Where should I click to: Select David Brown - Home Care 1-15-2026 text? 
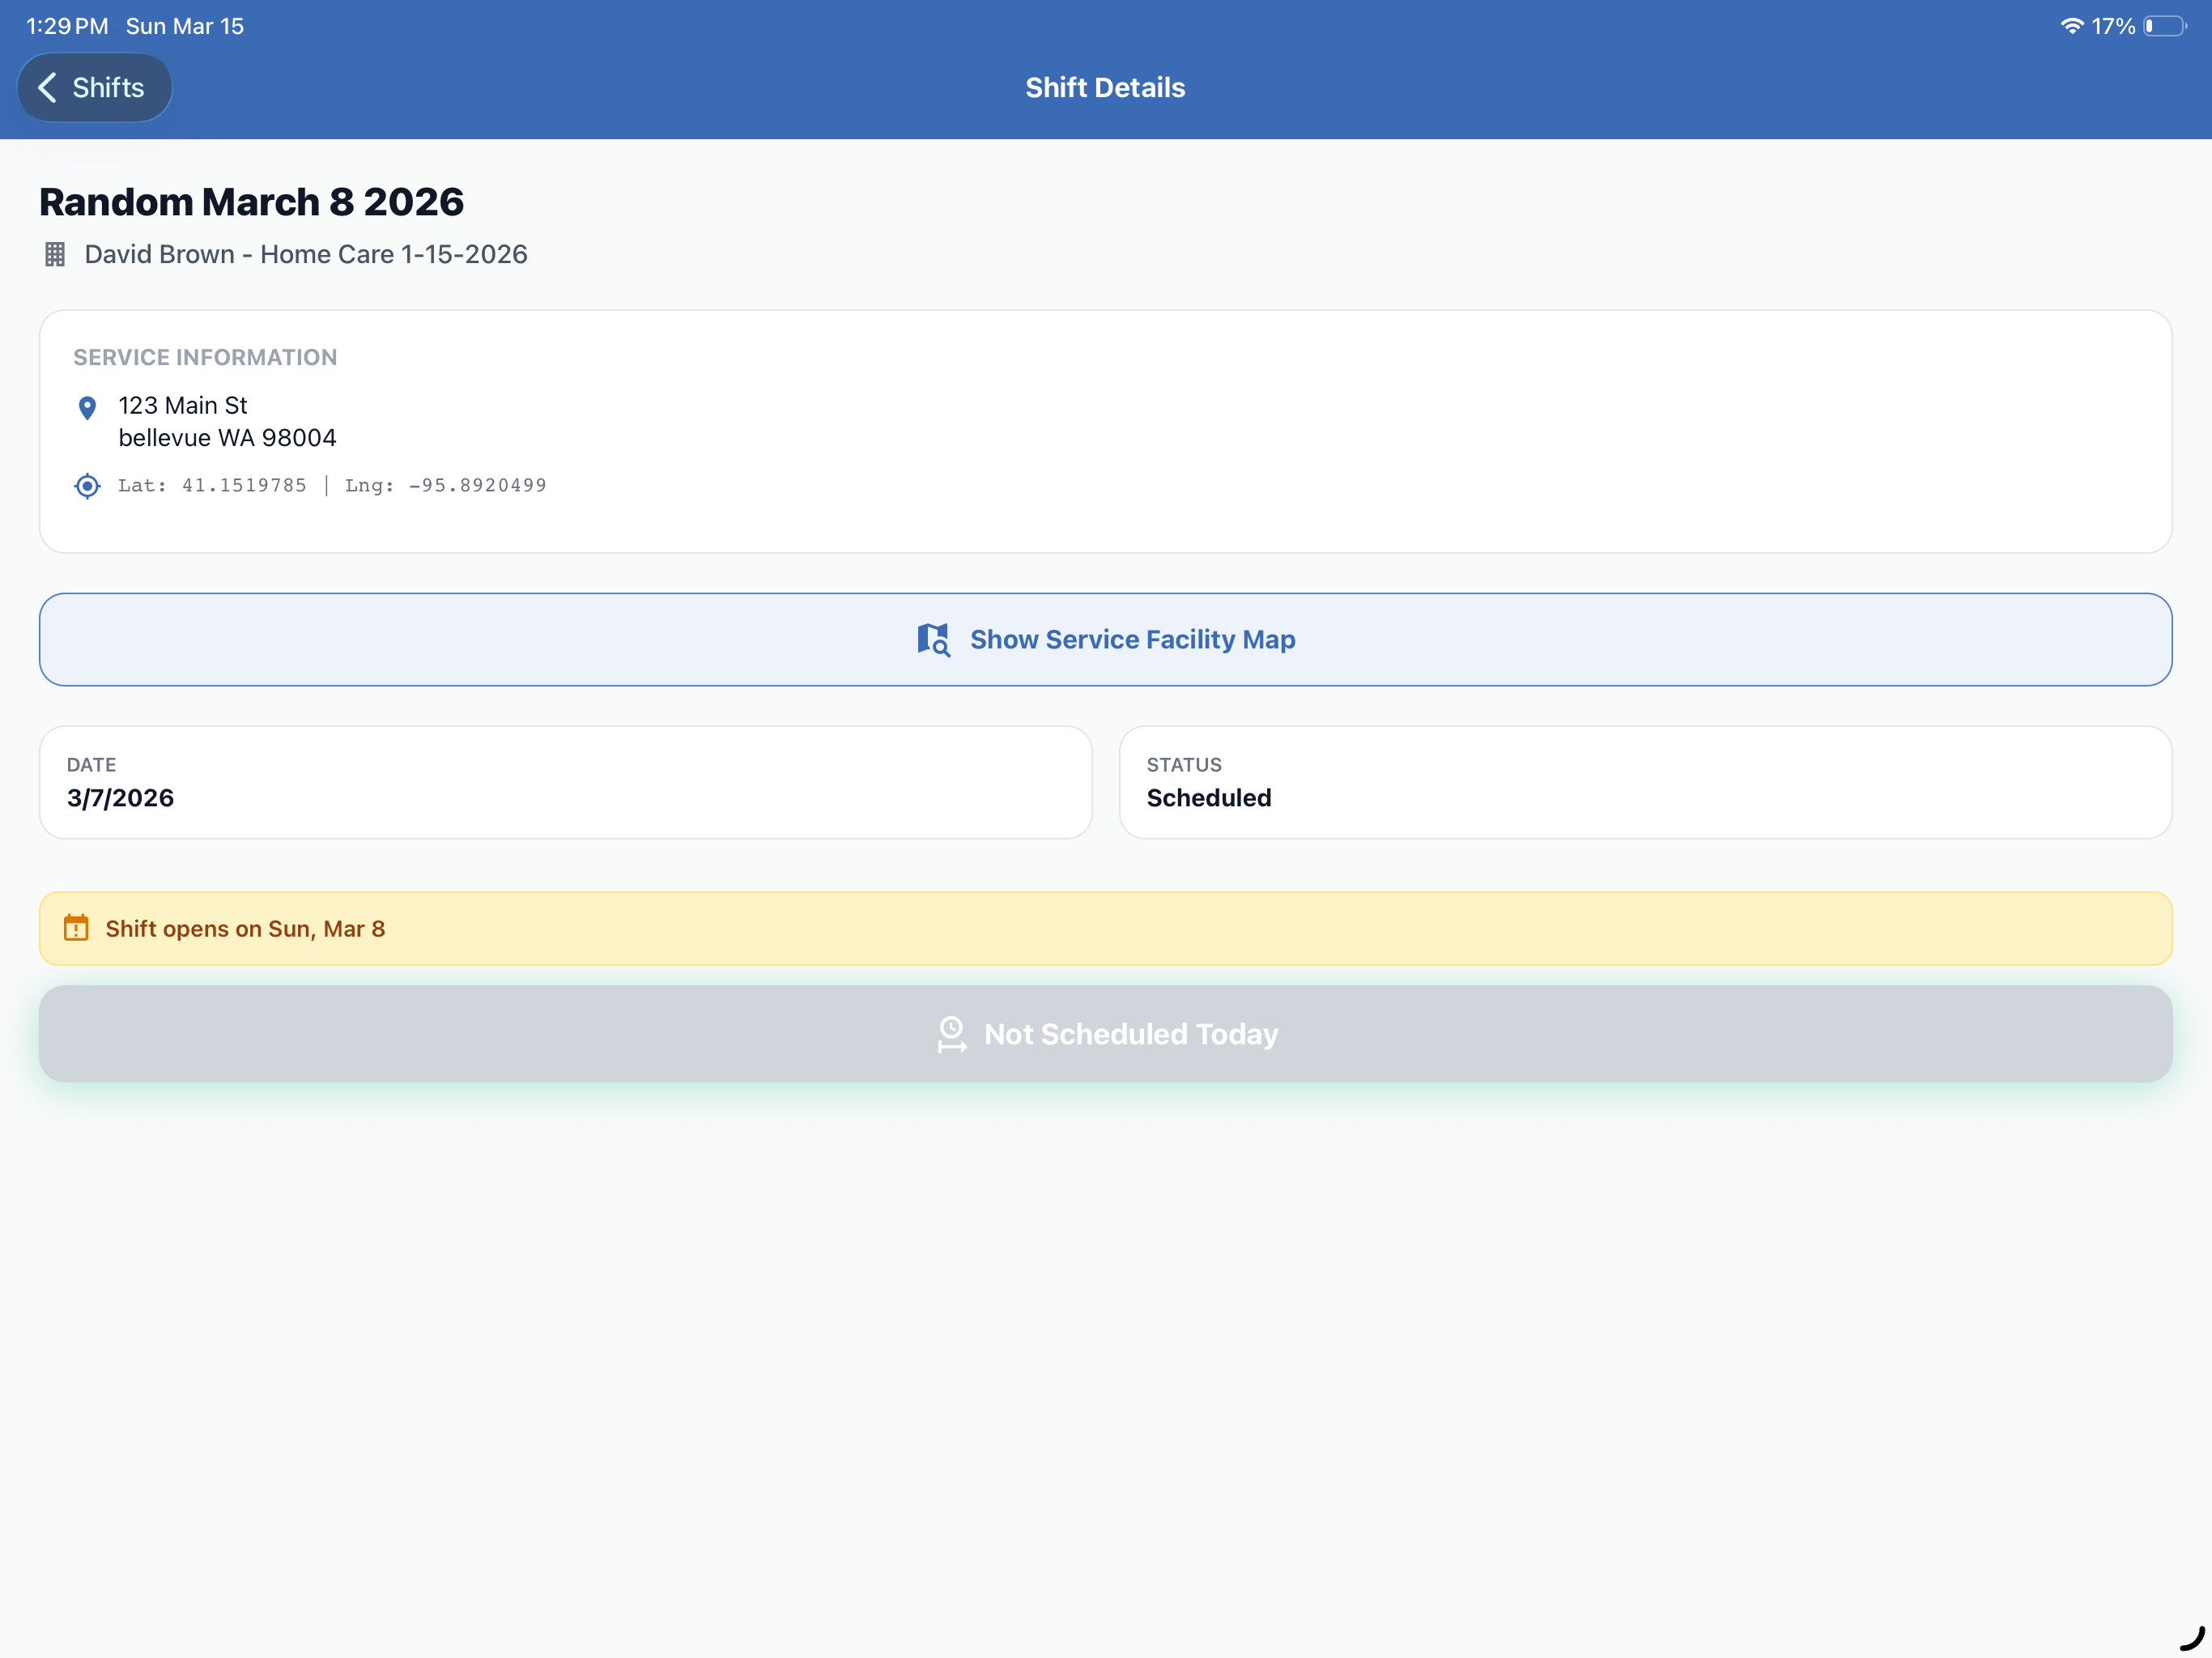[306, 254]
